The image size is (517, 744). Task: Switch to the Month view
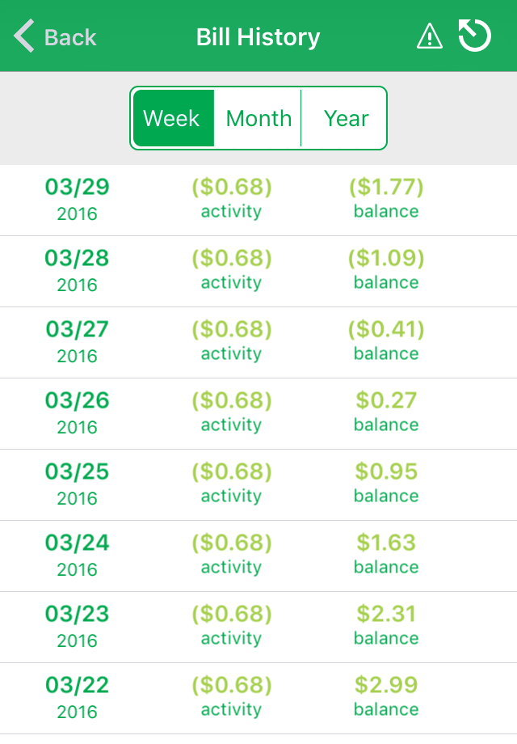click(x=258, y=118)
